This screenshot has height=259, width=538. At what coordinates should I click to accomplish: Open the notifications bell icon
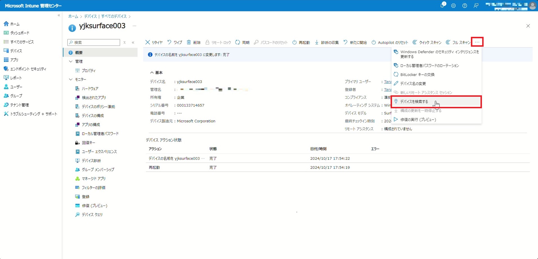(x=442, y=6)
